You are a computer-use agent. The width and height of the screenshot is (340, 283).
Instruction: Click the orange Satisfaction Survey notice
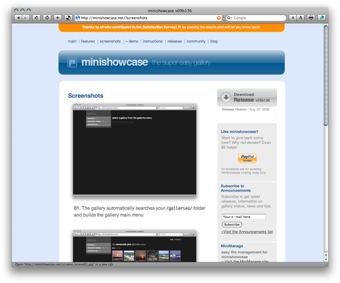pos(172,27)
